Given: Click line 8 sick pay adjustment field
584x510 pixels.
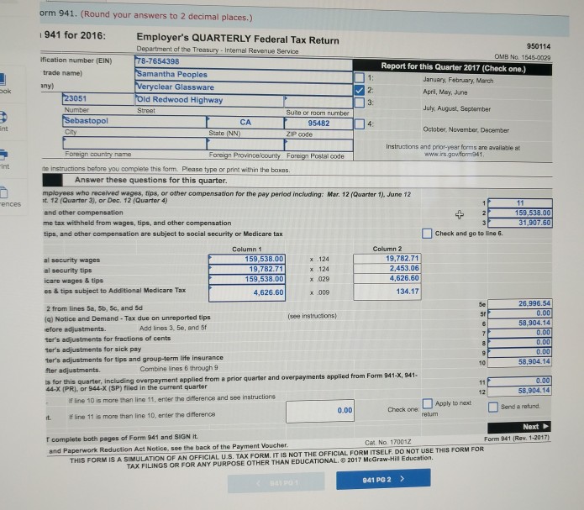Looking at the screenshot, I should pyautogui.click(x=519, y=342).
